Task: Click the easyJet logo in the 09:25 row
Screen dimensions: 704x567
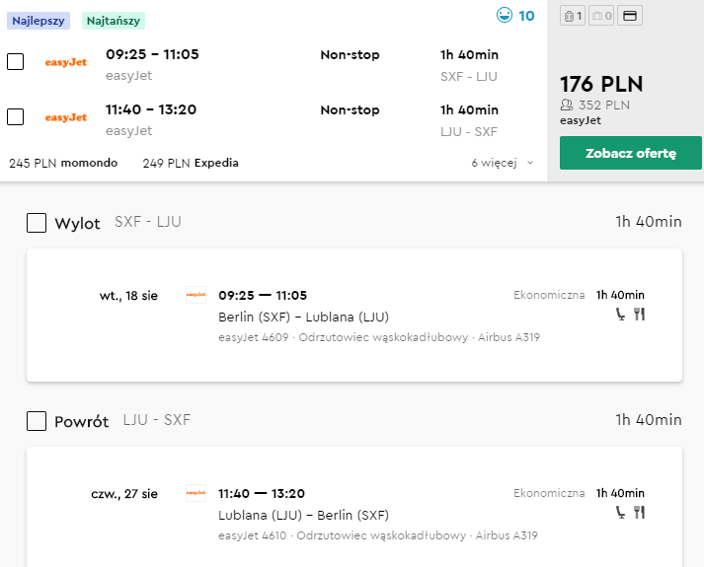Action: (x=66, y=62)
